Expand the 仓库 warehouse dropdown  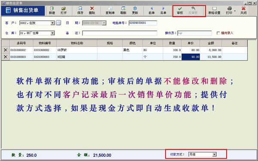point(52,33)
